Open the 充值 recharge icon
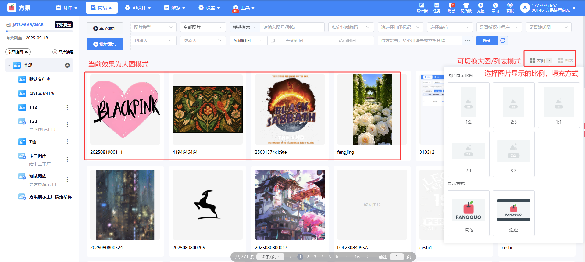Viewport: 585px width, 262px height. 481,8
